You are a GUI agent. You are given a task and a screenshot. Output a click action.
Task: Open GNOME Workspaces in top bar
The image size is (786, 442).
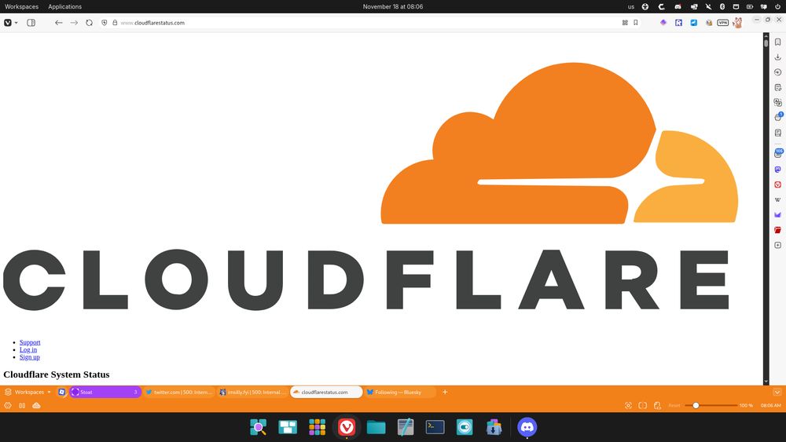[x=21, y=6]
